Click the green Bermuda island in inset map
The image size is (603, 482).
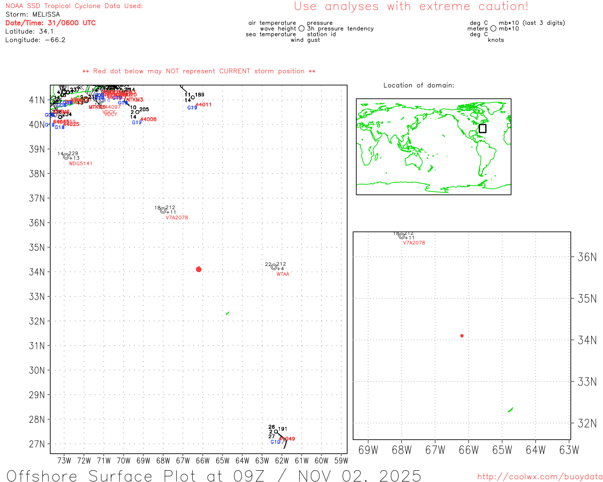[x=510, y=410]
